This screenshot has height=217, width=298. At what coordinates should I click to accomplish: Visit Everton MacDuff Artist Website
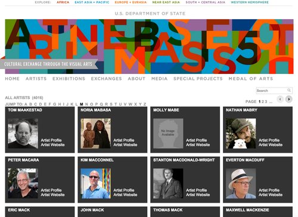(271, 195)
